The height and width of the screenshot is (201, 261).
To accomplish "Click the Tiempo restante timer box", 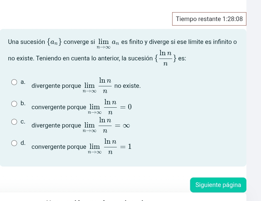I will coord(209,19).
